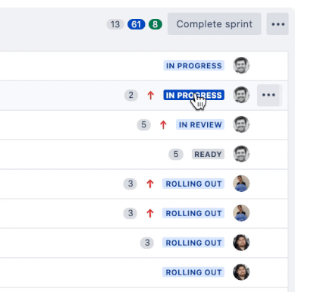The height and width of the screenshot is (292, 314).
Task: Select the top IN PROGRESS issue's assignee avatar
Action: click(241, 65)
